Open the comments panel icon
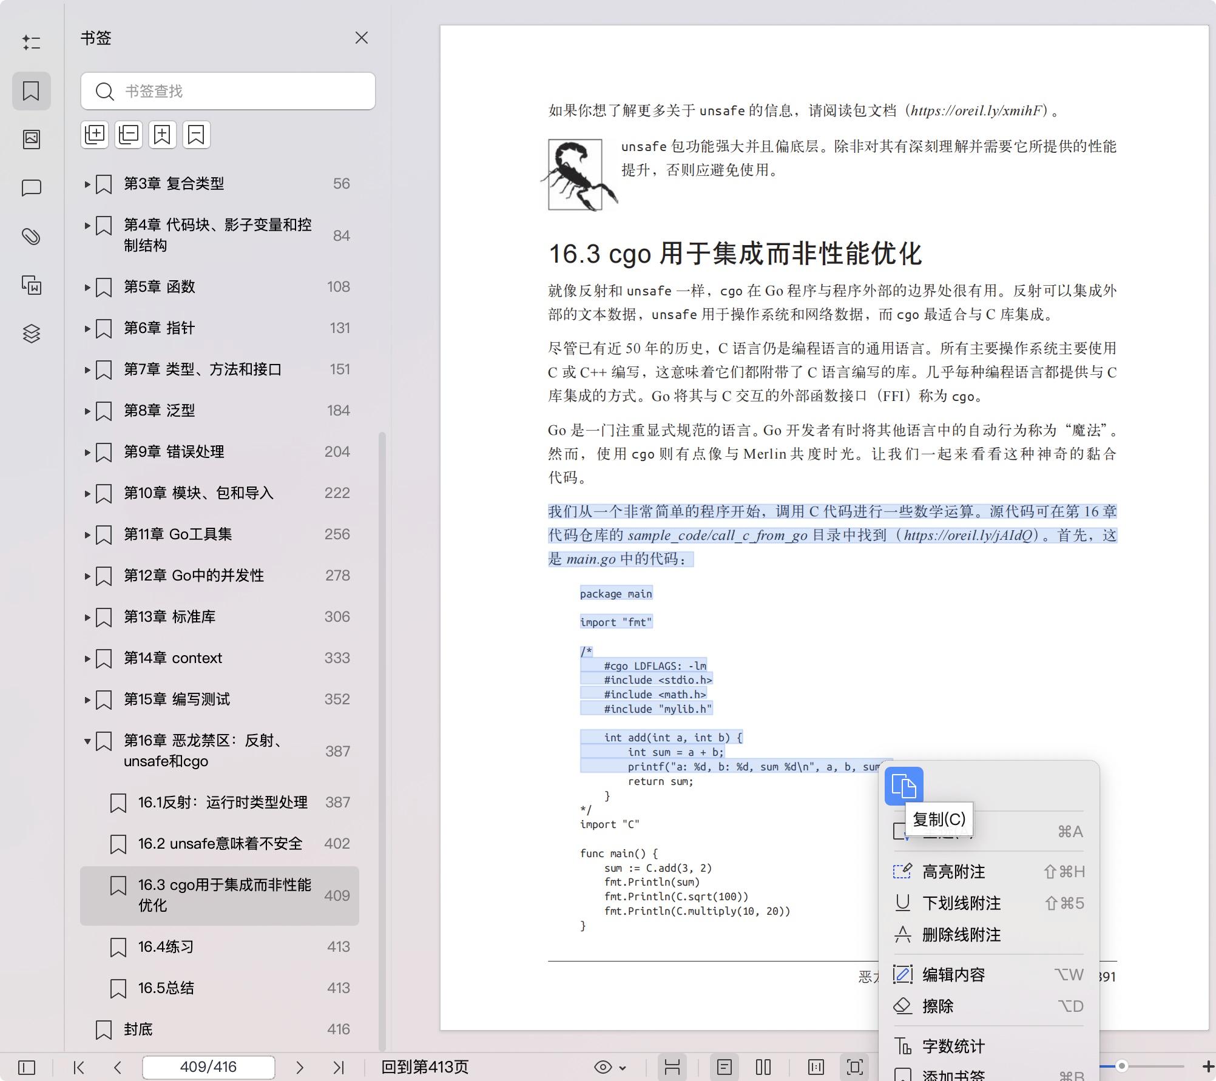 coord(32,188)
